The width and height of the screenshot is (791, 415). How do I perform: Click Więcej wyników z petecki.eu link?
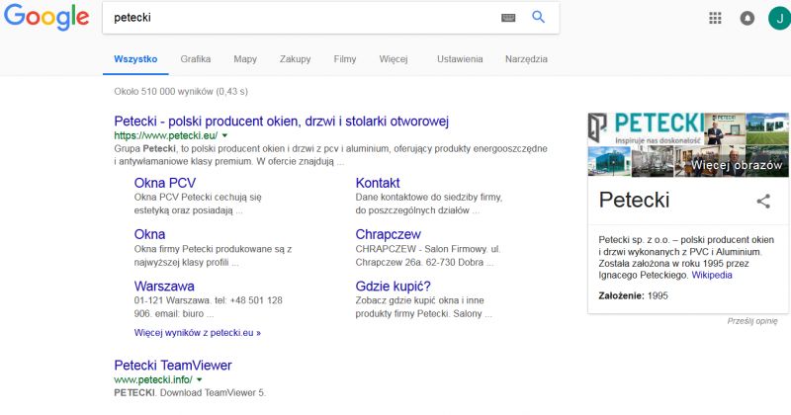click(x=197, y=333)
